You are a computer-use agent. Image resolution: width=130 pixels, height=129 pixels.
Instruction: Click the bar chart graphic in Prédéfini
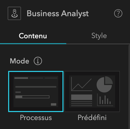105,100
